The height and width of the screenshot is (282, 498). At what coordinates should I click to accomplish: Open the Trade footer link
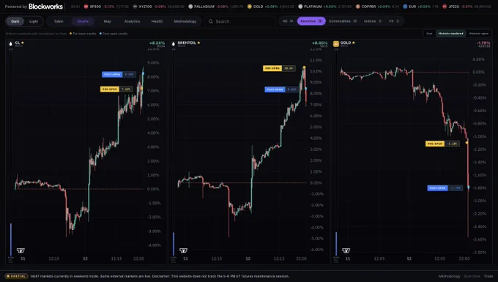coord(488,276)
